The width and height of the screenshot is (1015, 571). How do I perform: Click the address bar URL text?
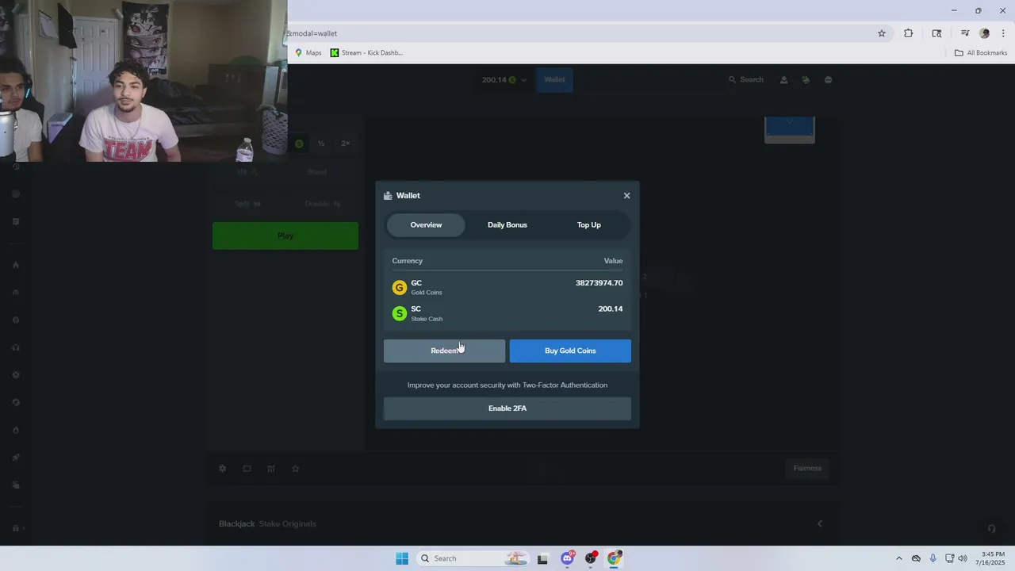coord(312,33)
